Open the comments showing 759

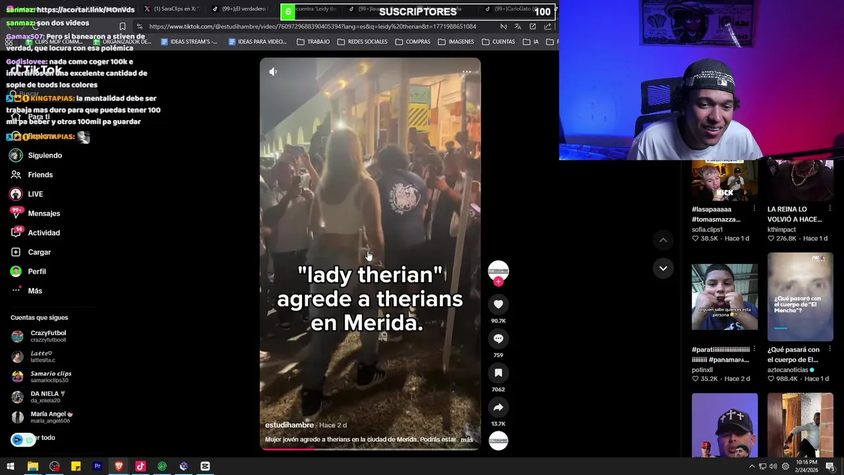point(498,338)
